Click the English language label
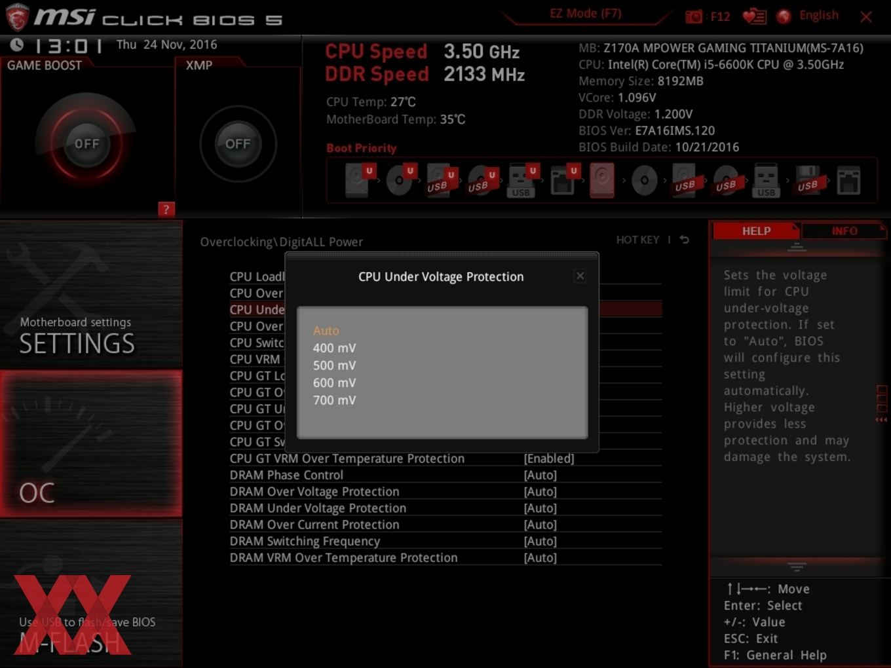 pyautogui.click(x=819, y=15)
